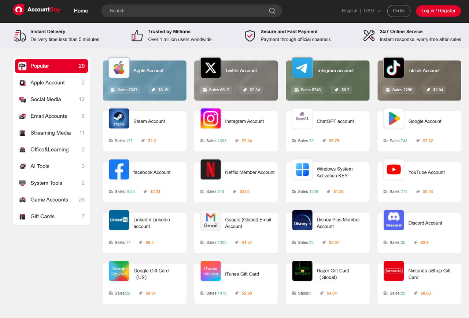
Task: Click the Secure Payment shield icon
Action: tap(250, 36)
